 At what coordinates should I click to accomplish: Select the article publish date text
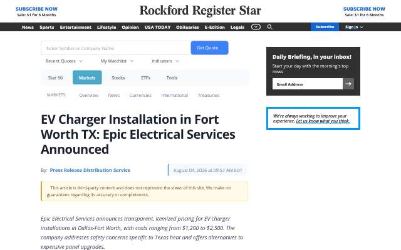207,170
